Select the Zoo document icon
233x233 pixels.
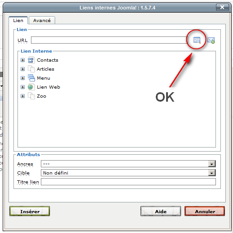pyautogui.click(x=31, y=96)
